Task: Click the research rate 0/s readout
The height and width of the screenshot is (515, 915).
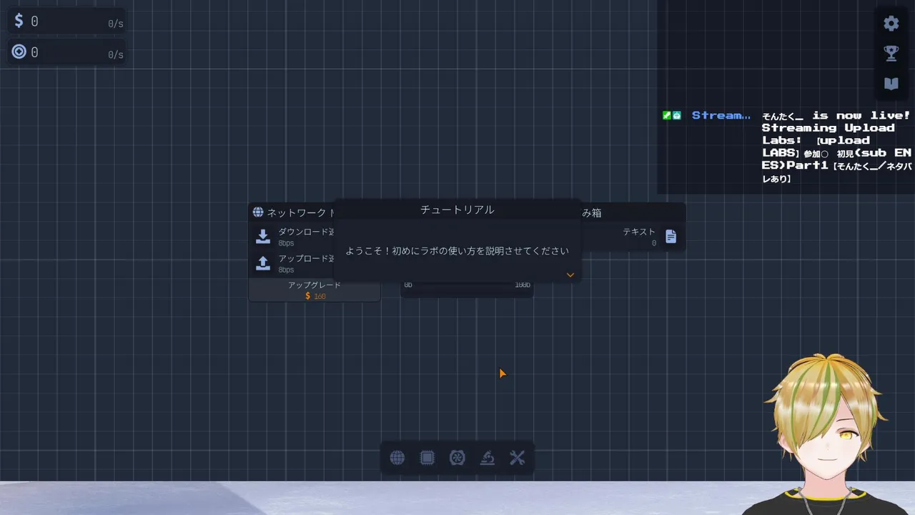Action: tap(116, 55)
